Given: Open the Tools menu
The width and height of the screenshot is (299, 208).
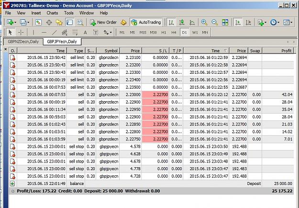Looking at the screenshot, I should click(68, 13).
